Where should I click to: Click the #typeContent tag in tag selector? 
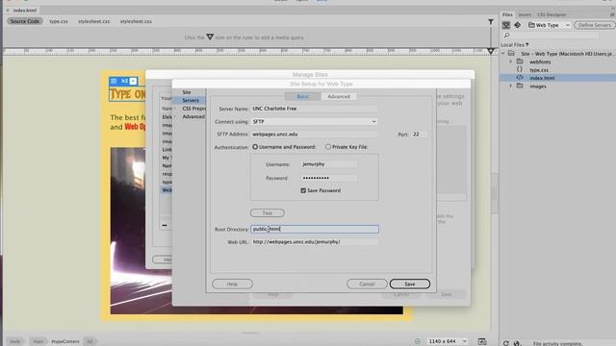coord(65,341)
